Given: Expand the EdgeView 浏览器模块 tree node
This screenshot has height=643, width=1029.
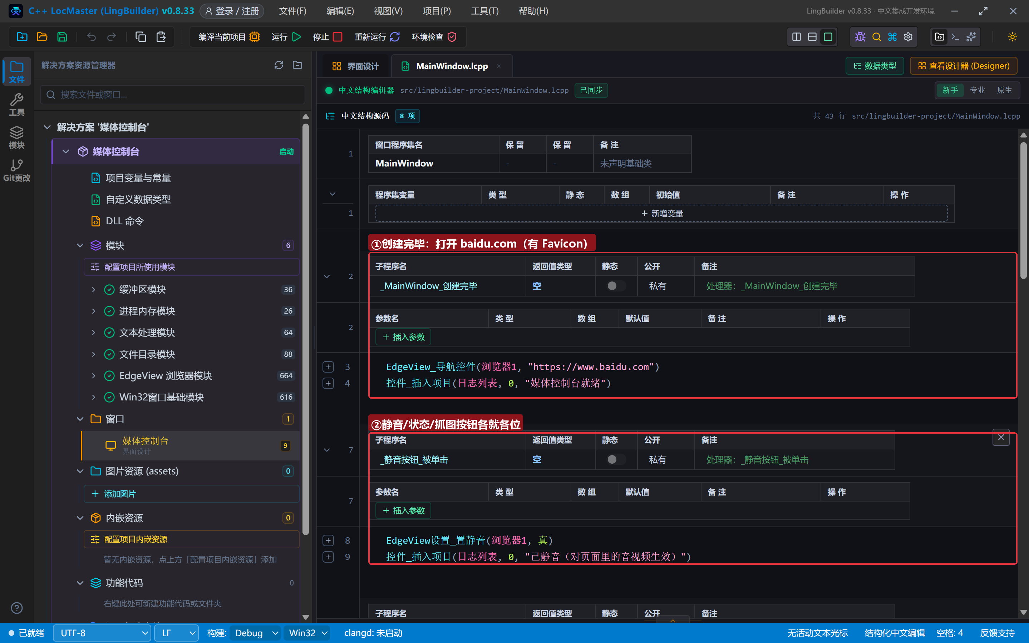Looking at the screenshot, I should click(x=94, y=375).
